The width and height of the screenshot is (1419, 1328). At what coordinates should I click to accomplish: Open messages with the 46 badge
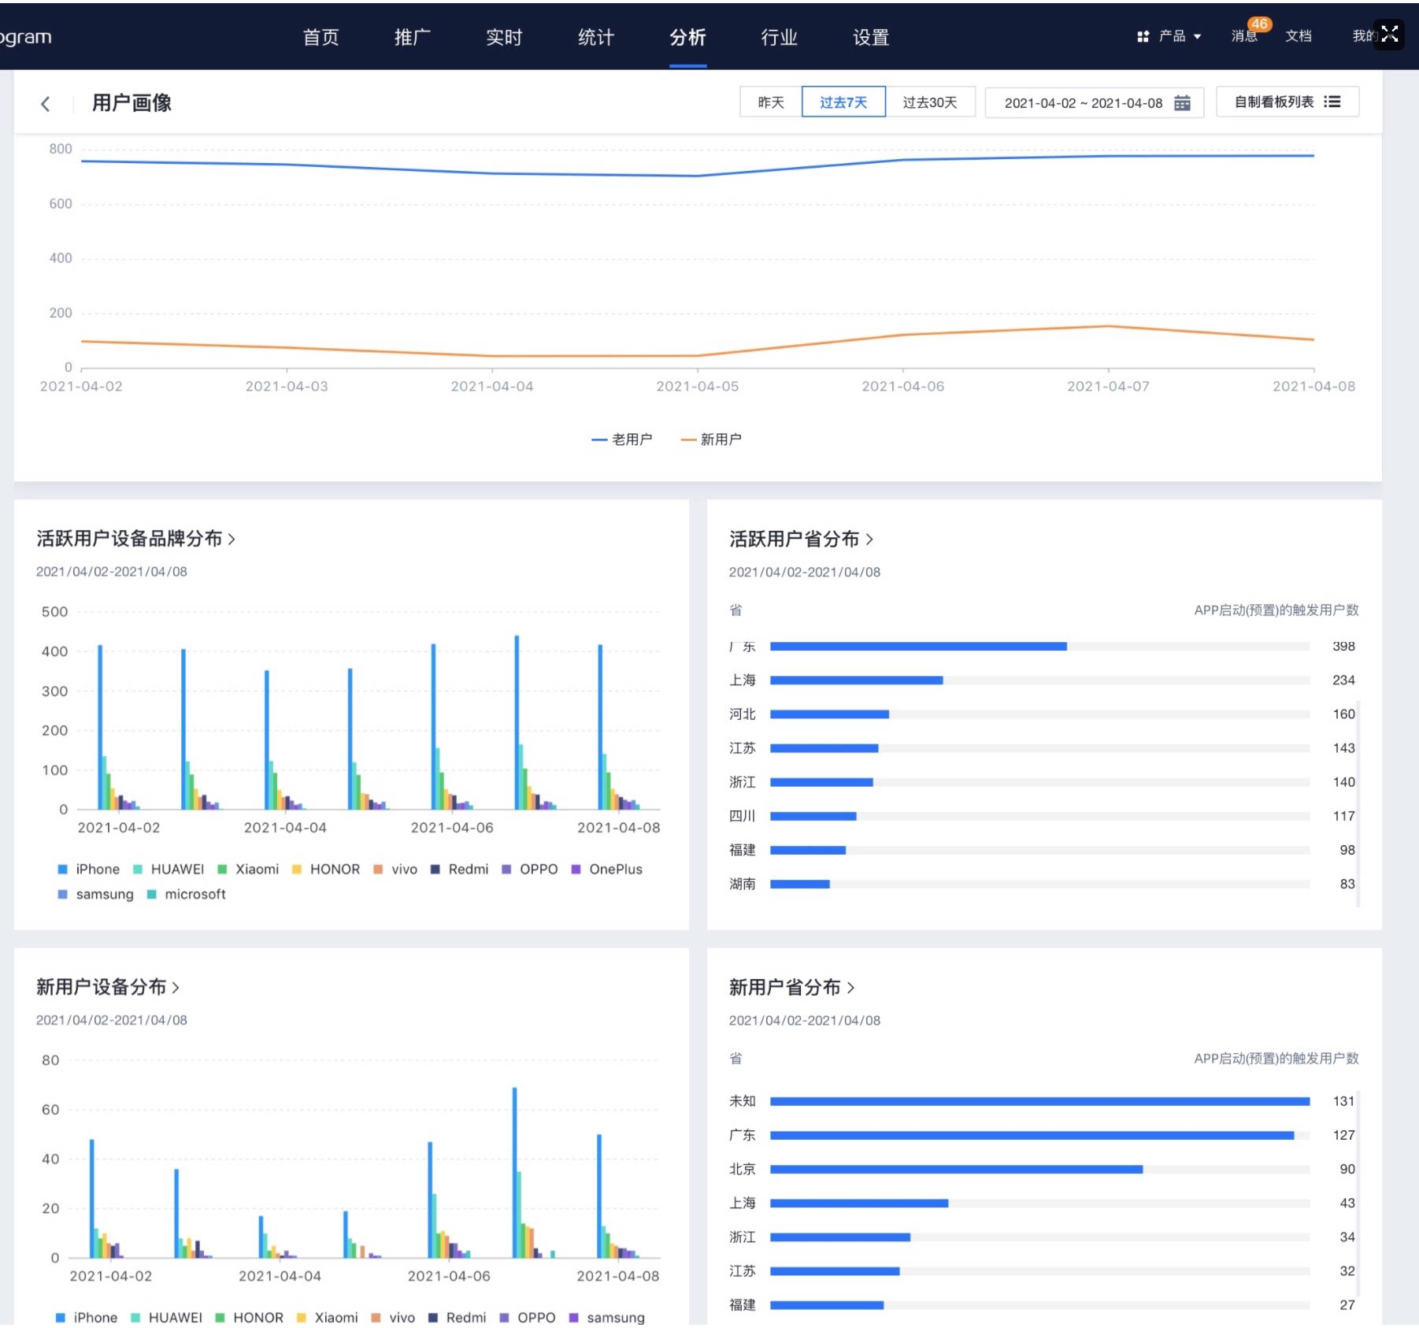(x=1244, y=35)
